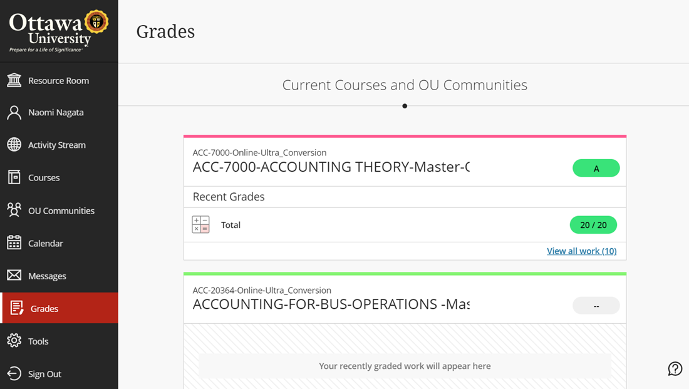
Task: Click the Resource Room building icon
Action: (x=14, y=80)
